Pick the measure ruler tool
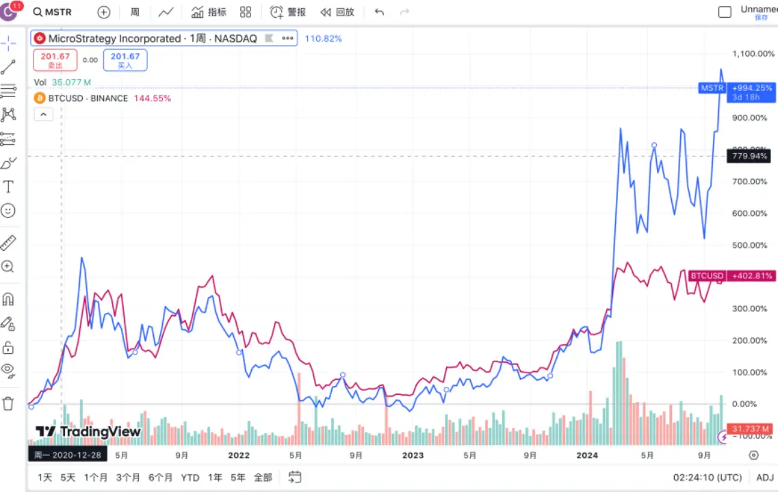This screenshot has height=492, width=778. (x=9, y=243)
